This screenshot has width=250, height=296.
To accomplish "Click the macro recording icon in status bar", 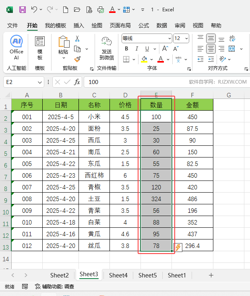I will tap(25, 287).
